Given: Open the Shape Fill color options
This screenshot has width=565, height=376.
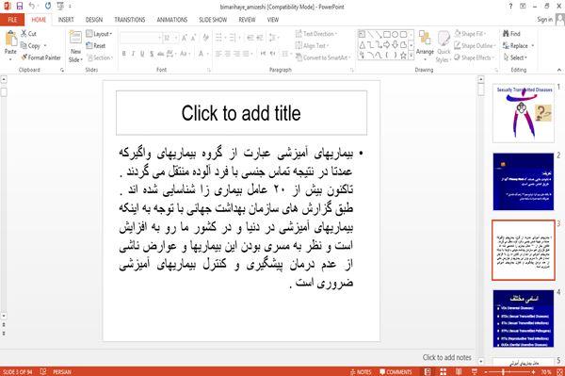Looking at the screenshot, I should tap(471, 34).
